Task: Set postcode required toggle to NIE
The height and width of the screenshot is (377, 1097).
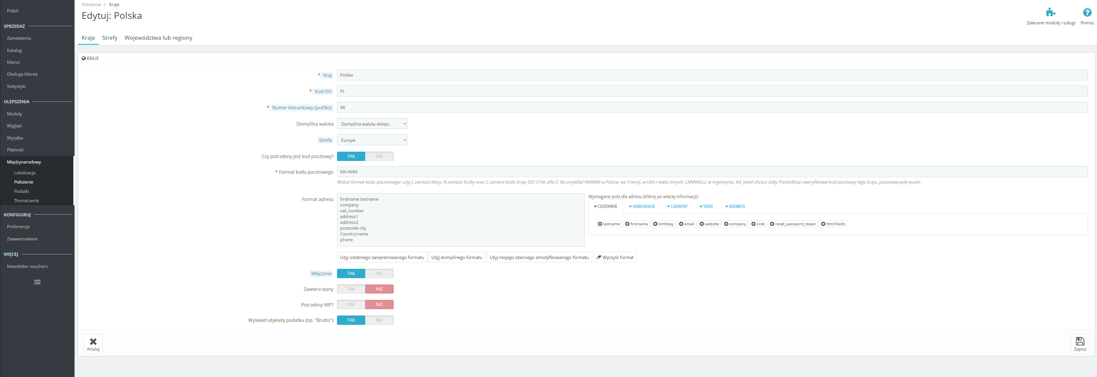Action: coord(379,156)
